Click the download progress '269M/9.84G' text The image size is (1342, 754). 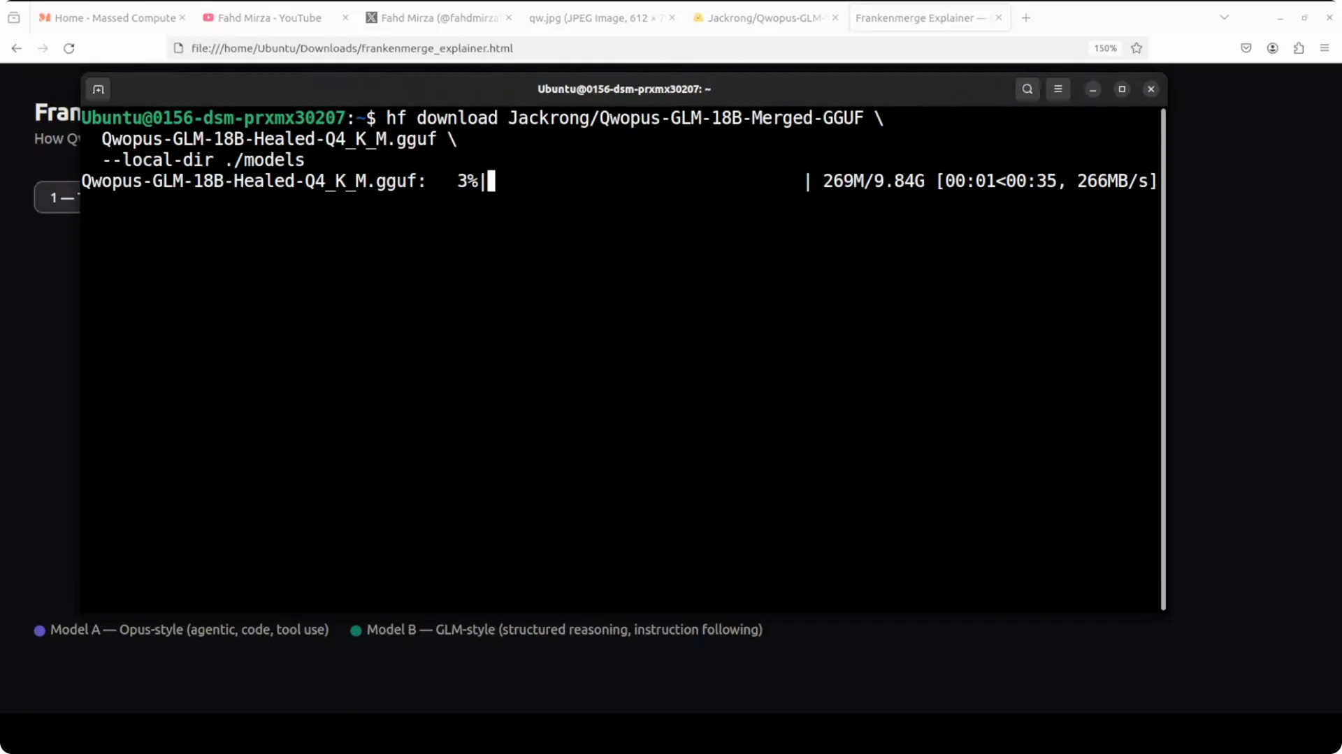(x=874, y=181)
